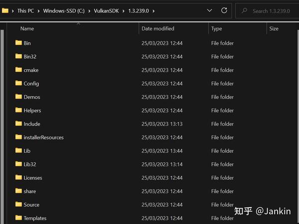The width and height of the screenshot is (299, 224).
Task: Open the cmake folder icon
Action: pyautogui.click(x=18, y=70)
